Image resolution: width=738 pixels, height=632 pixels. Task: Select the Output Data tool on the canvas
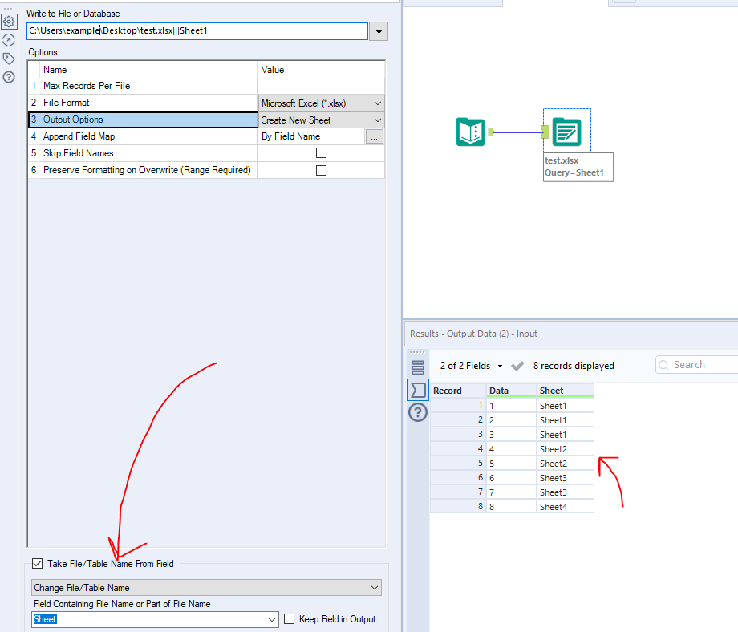pyautogui.click(x=567, y=131)
